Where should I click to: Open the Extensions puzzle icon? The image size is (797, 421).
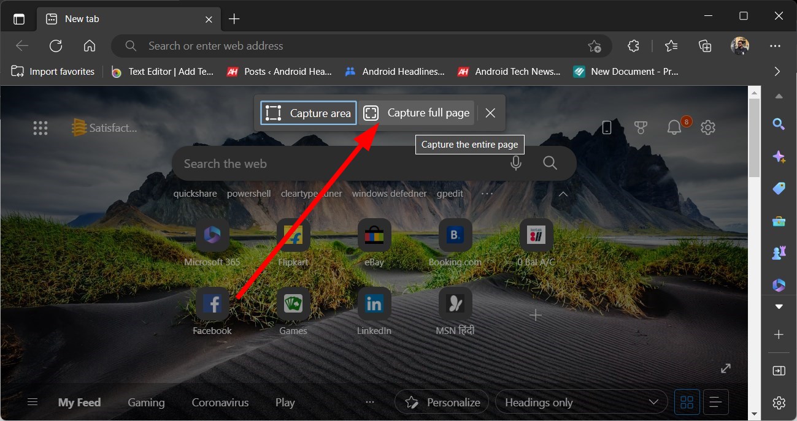[x=634, y=46]
